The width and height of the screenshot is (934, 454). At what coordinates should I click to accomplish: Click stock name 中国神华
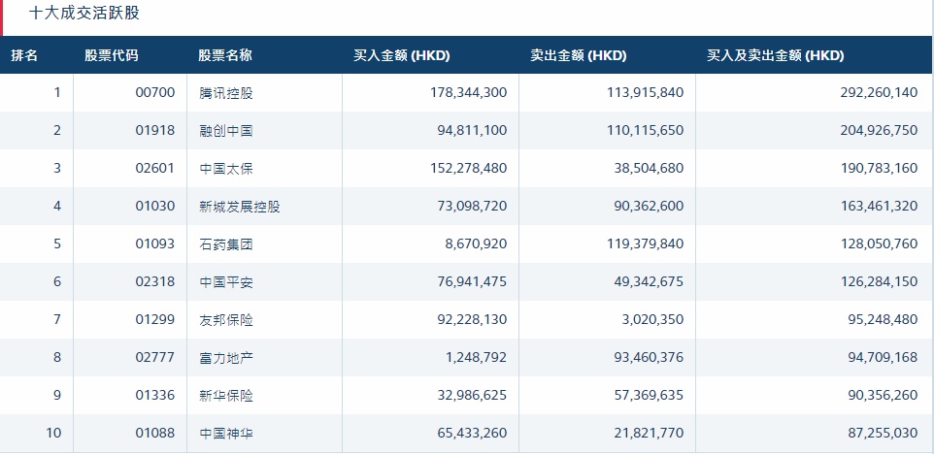[x=226, y=434]
